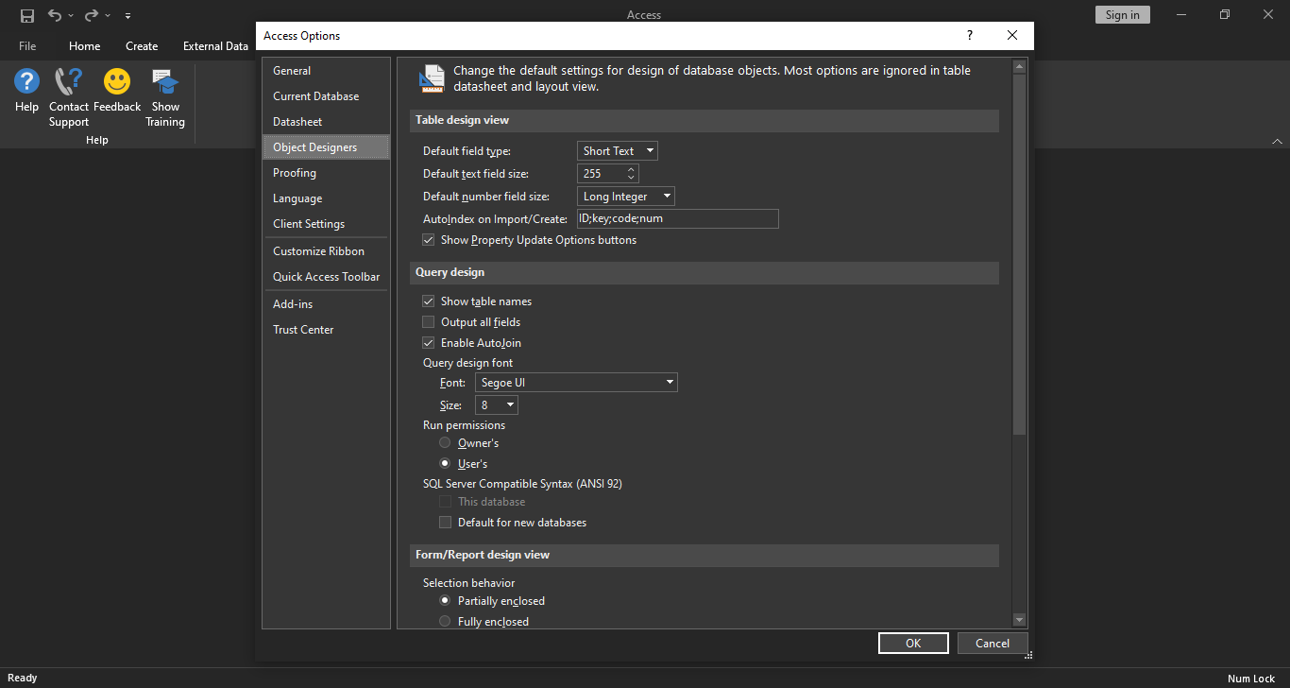Click the Cancel button
The image size is (1290, 688).
click(993, 644)
